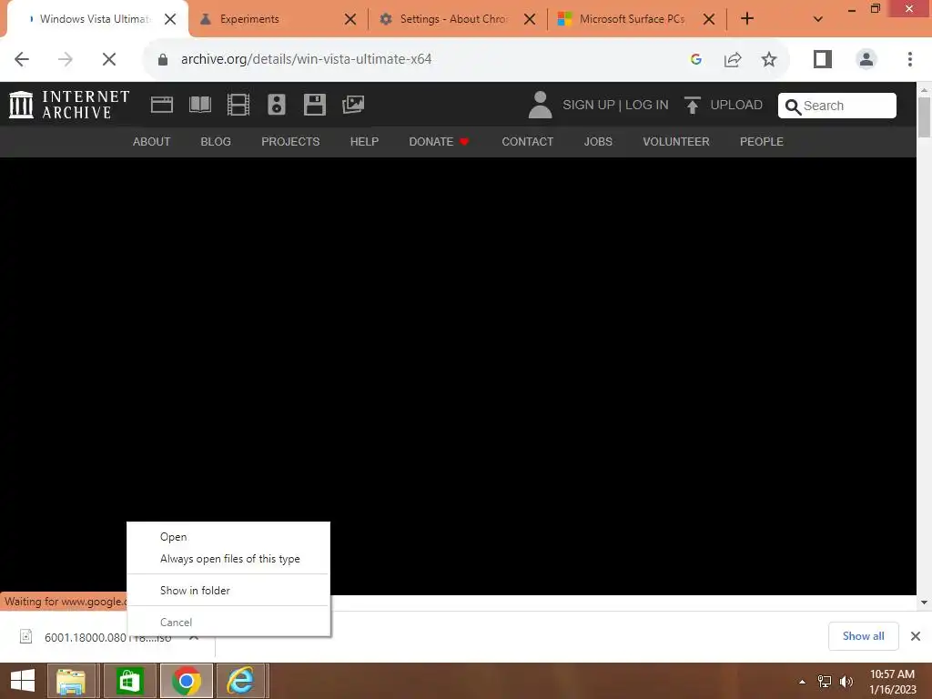The image size is (932, 699).
Task: Choose Open in the context menu
Action: (x=228, y=537)
